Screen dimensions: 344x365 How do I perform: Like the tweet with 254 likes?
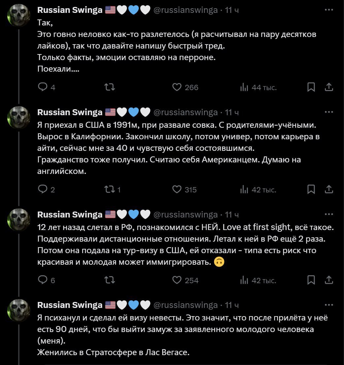click(x=177, y=281)
